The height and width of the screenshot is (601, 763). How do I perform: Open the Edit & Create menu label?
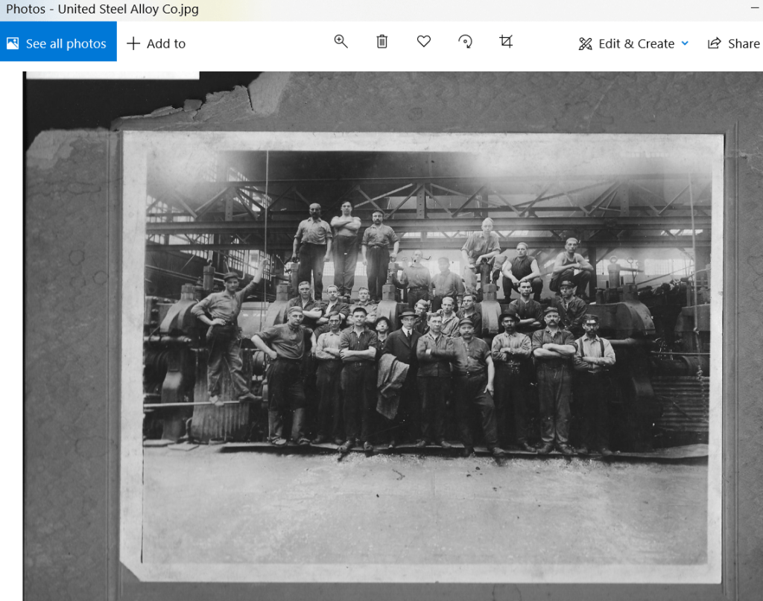[x=636, y=44]
